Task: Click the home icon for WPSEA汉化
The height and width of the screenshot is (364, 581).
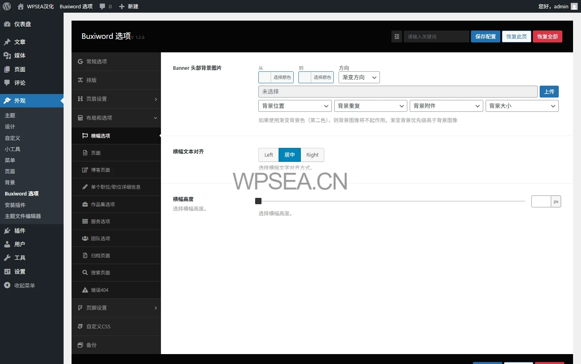Action: [x=21, y=6]
